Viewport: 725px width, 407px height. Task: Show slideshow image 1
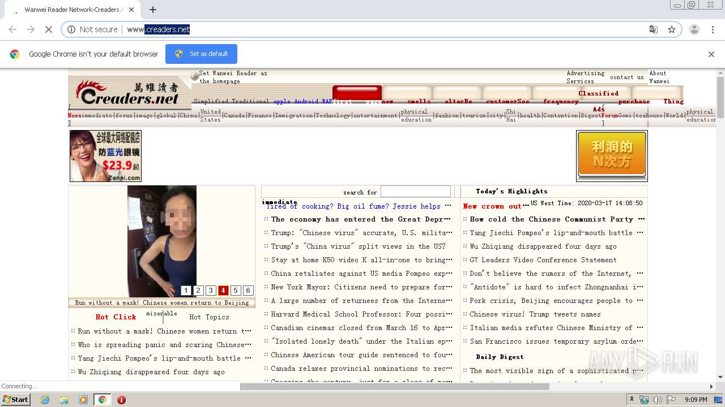tap(186, 291)
